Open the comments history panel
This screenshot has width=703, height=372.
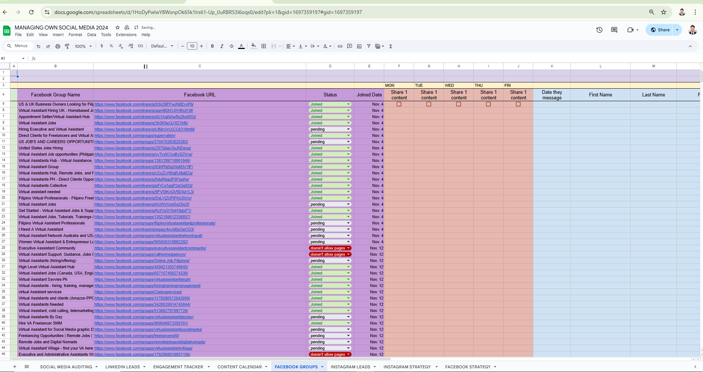tap(614, 30)
